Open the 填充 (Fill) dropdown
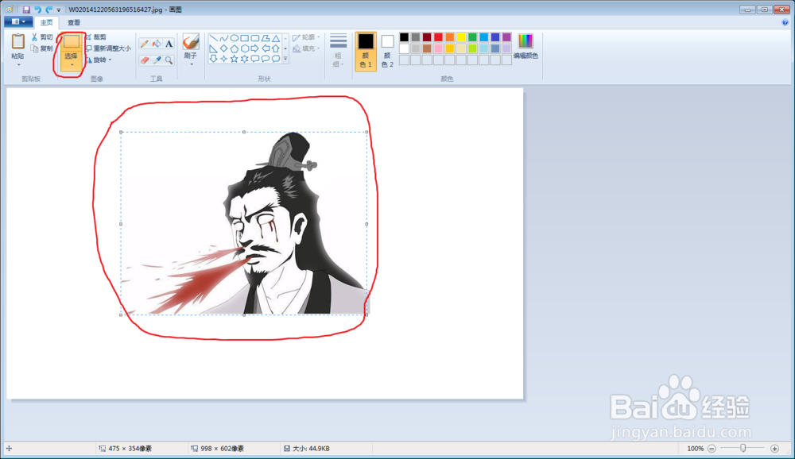The image size is (795, 459). [306, 48]
